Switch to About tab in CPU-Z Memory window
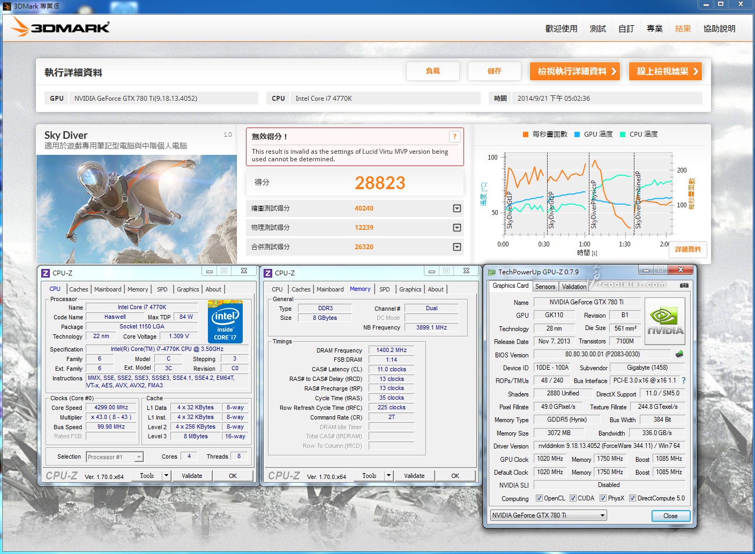This screenshot has height=554, width=755. coord(436,289)
